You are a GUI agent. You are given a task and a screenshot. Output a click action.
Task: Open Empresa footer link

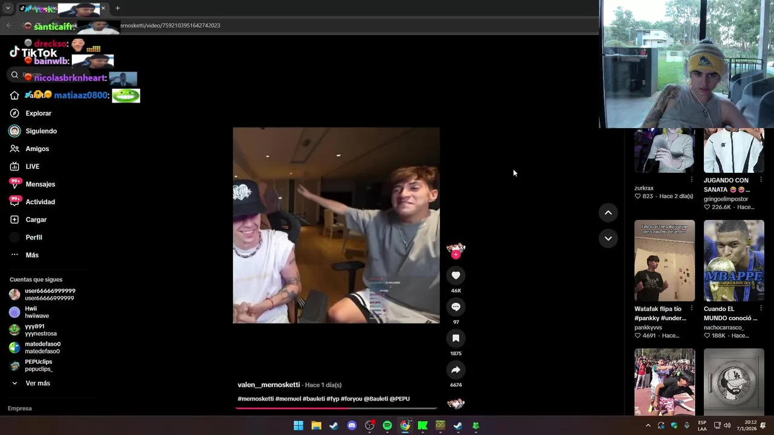19,408
